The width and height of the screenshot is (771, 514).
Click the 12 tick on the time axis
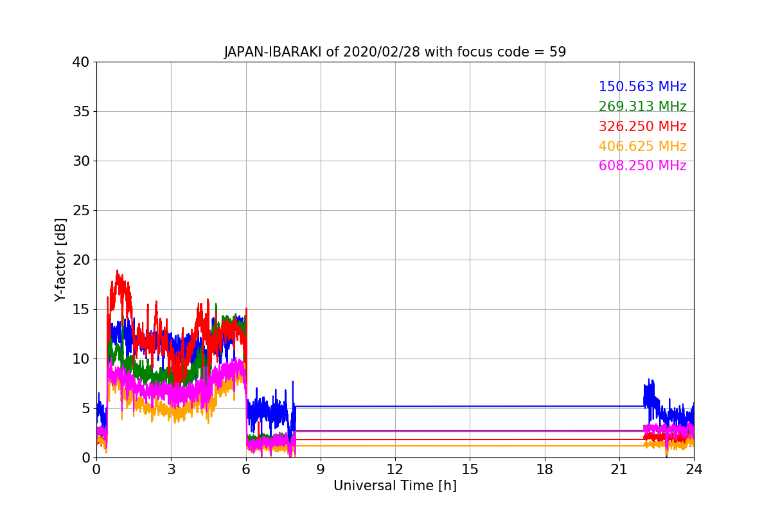tap(395, 470)
